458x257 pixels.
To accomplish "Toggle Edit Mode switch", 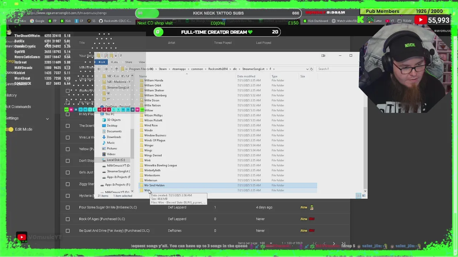I will pyautogui.click(x=10, y=129).
